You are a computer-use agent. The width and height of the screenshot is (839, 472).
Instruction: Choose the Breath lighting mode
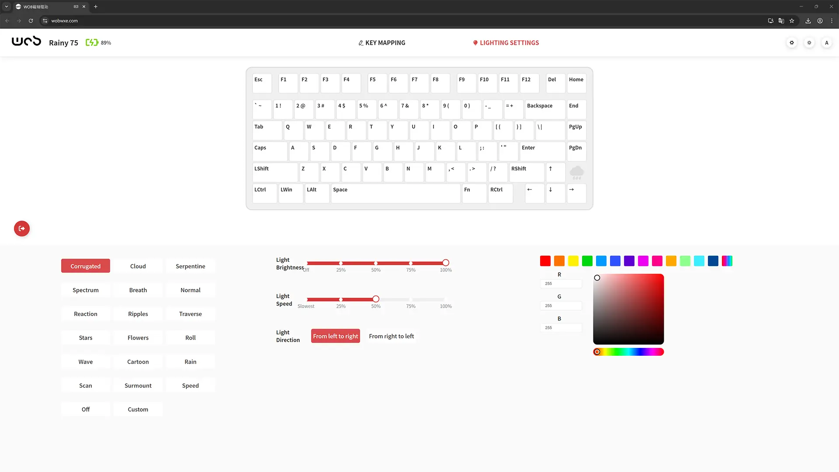tap(138, 290)
